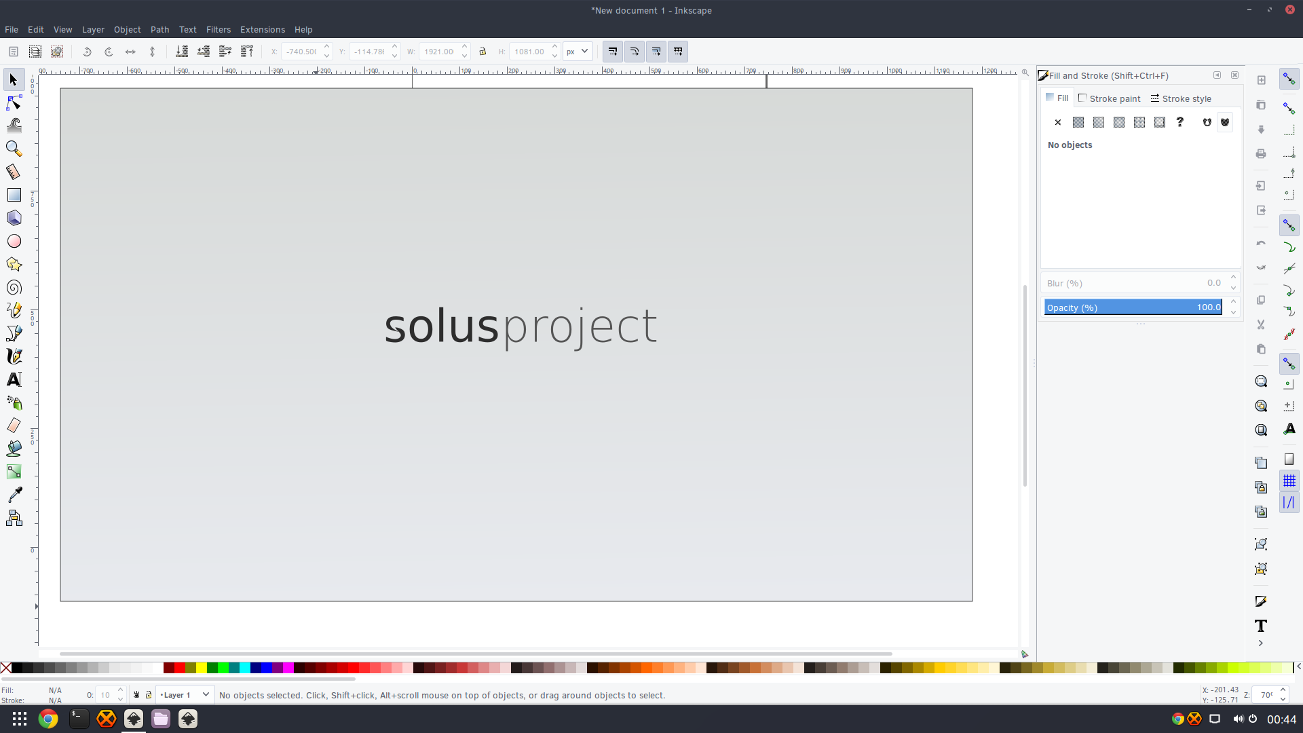The image size is (1303, 733).
Task: Select the Eraser tool
Action: pyautogui.click(x=14, y=426)
